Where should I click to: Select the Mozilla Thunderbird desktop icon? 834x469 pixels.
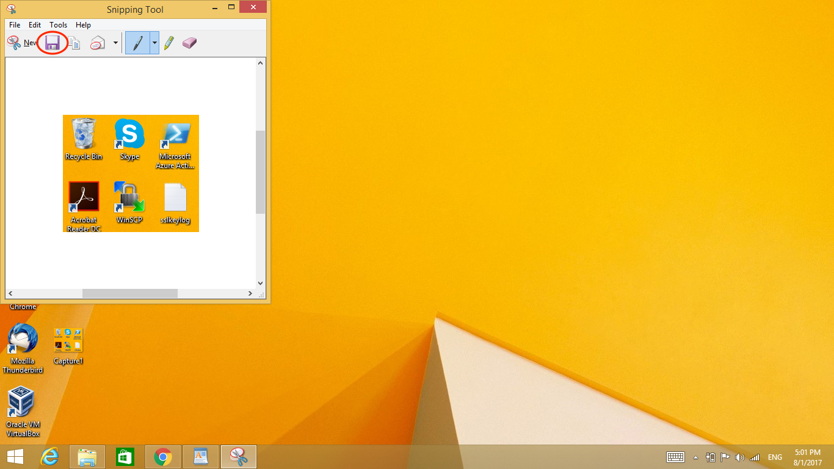pyautogui.click(x=23, y=341)
